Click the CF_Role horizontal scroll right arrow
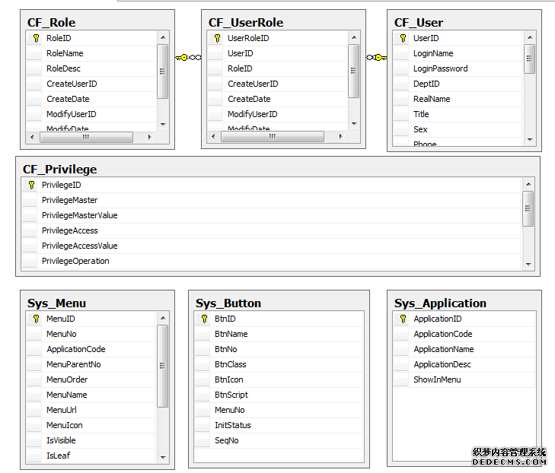Viewport: 555px width, 473px height. pyautogui.click(x=149, y=138)
